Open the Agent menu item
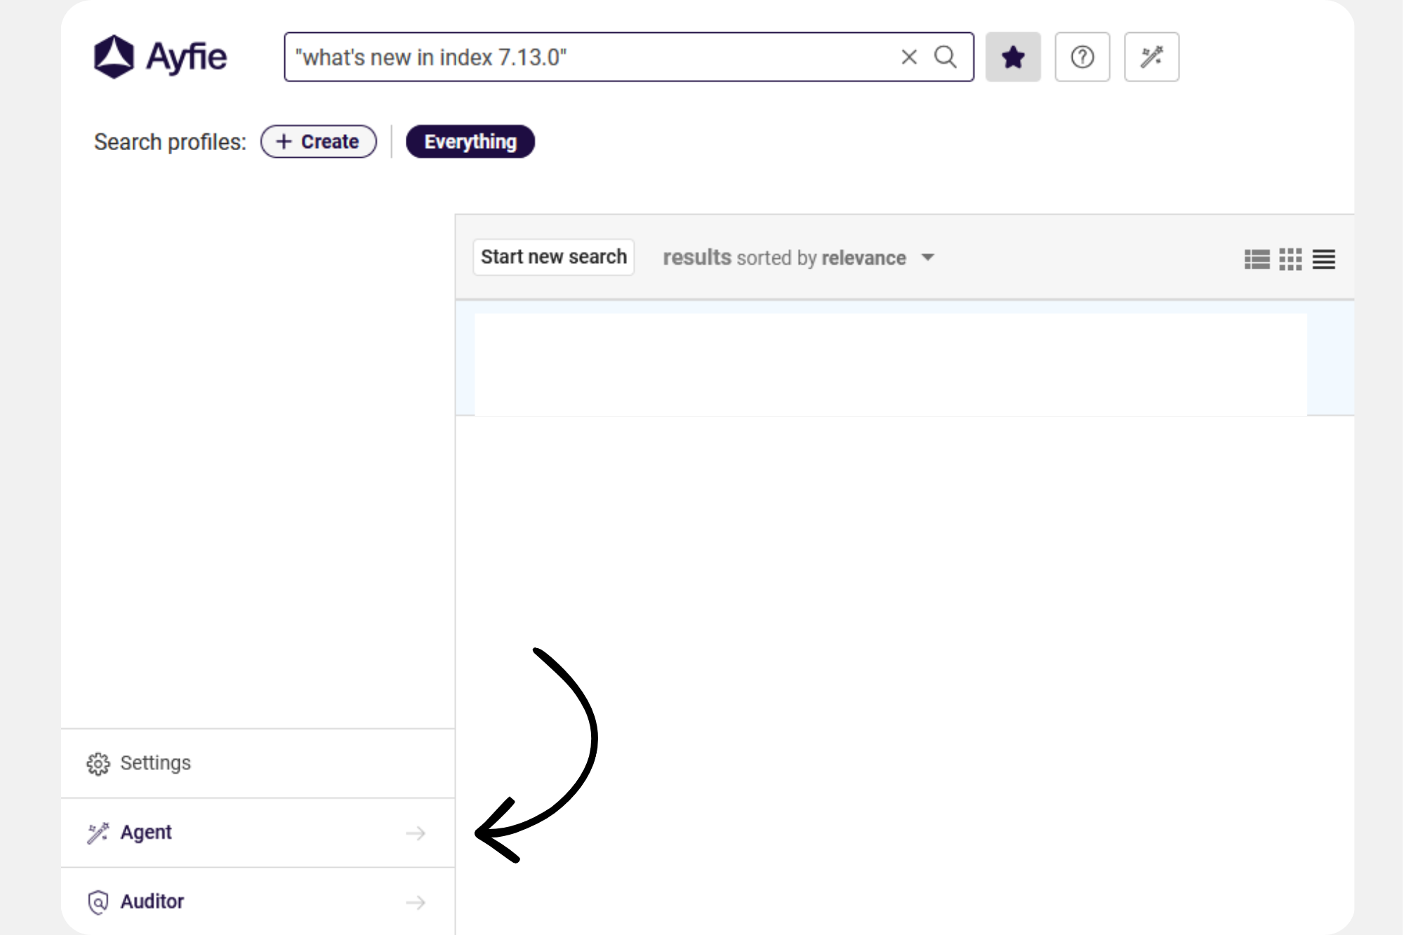 pos(146,833)
